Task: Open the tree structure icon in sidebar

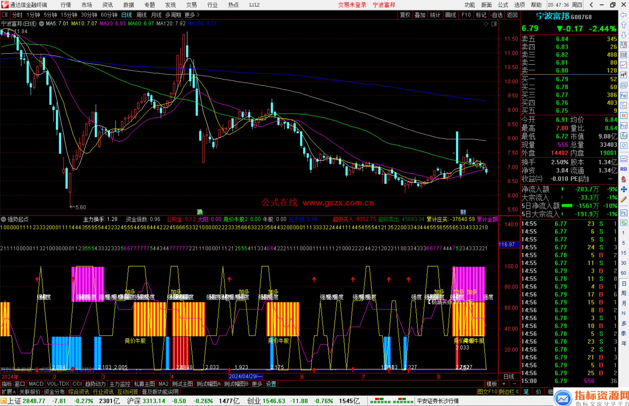Action: [x=623, y=105]
